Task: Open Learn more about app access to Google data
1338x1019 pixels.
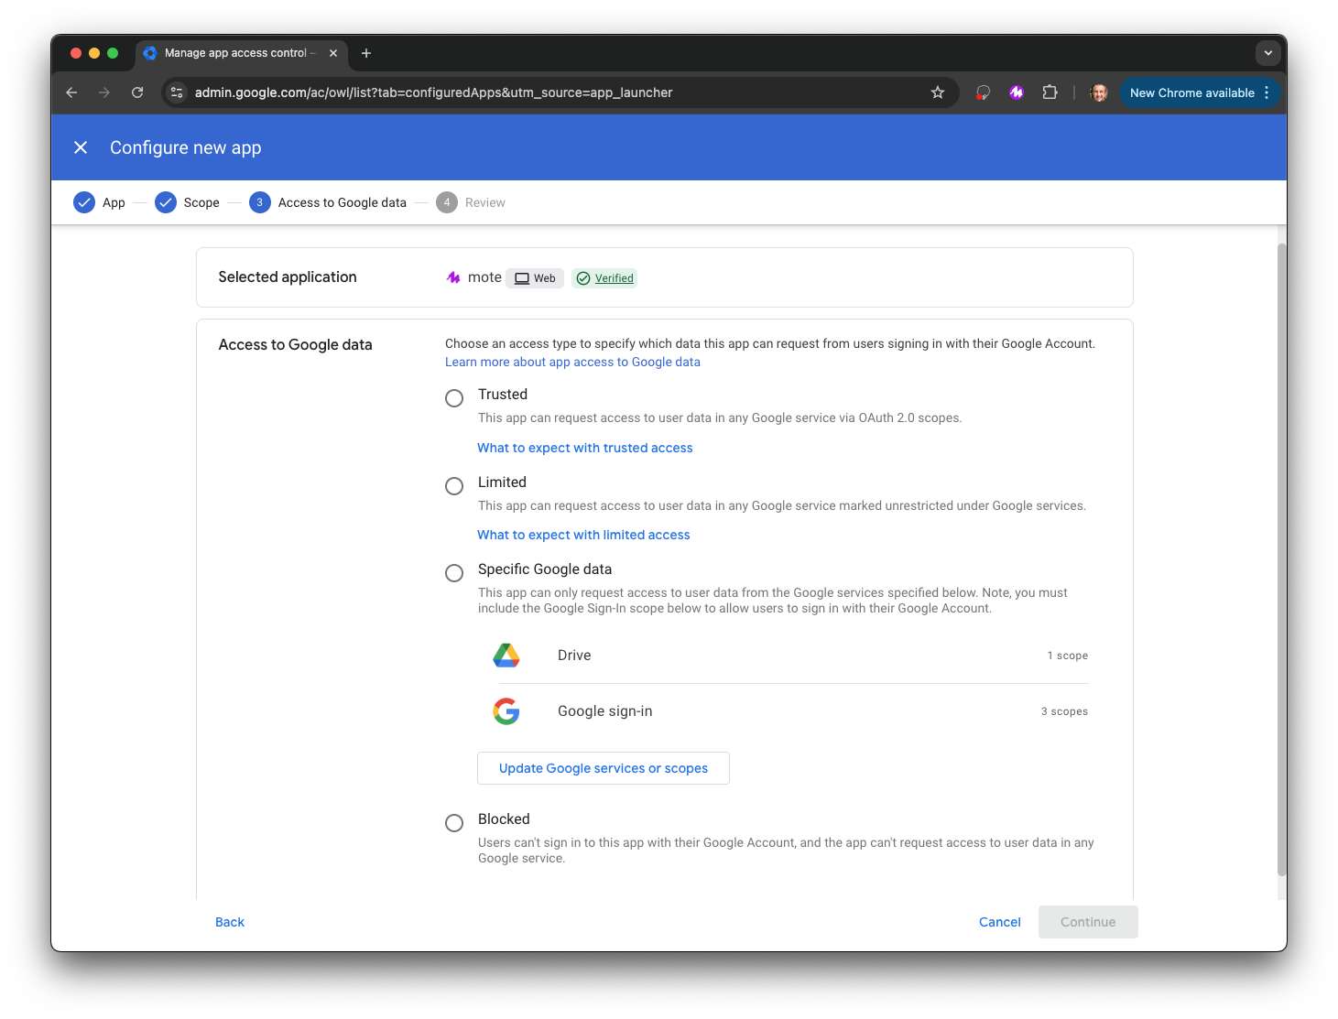Action: (x=572, y=362)
